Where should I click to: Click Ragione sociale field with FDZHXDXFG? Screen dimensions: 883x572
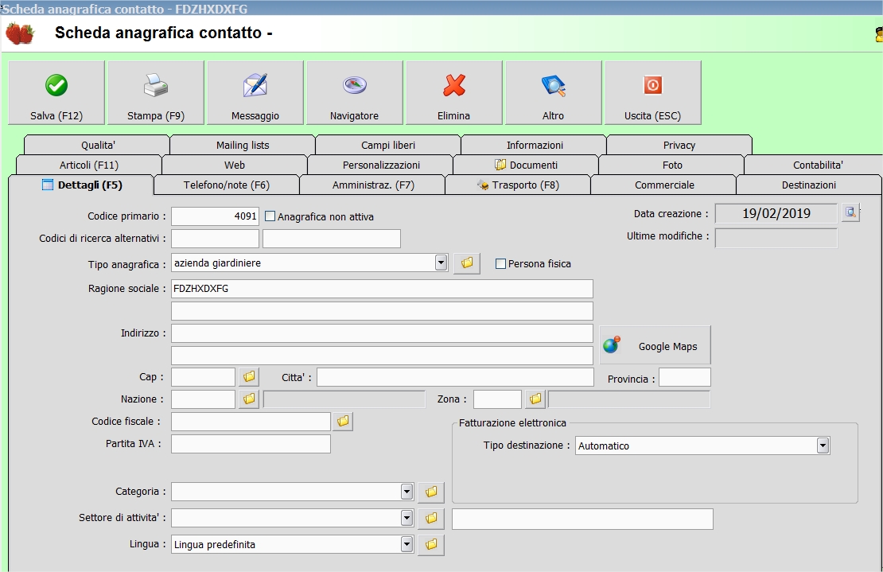[x=382, y=289]
